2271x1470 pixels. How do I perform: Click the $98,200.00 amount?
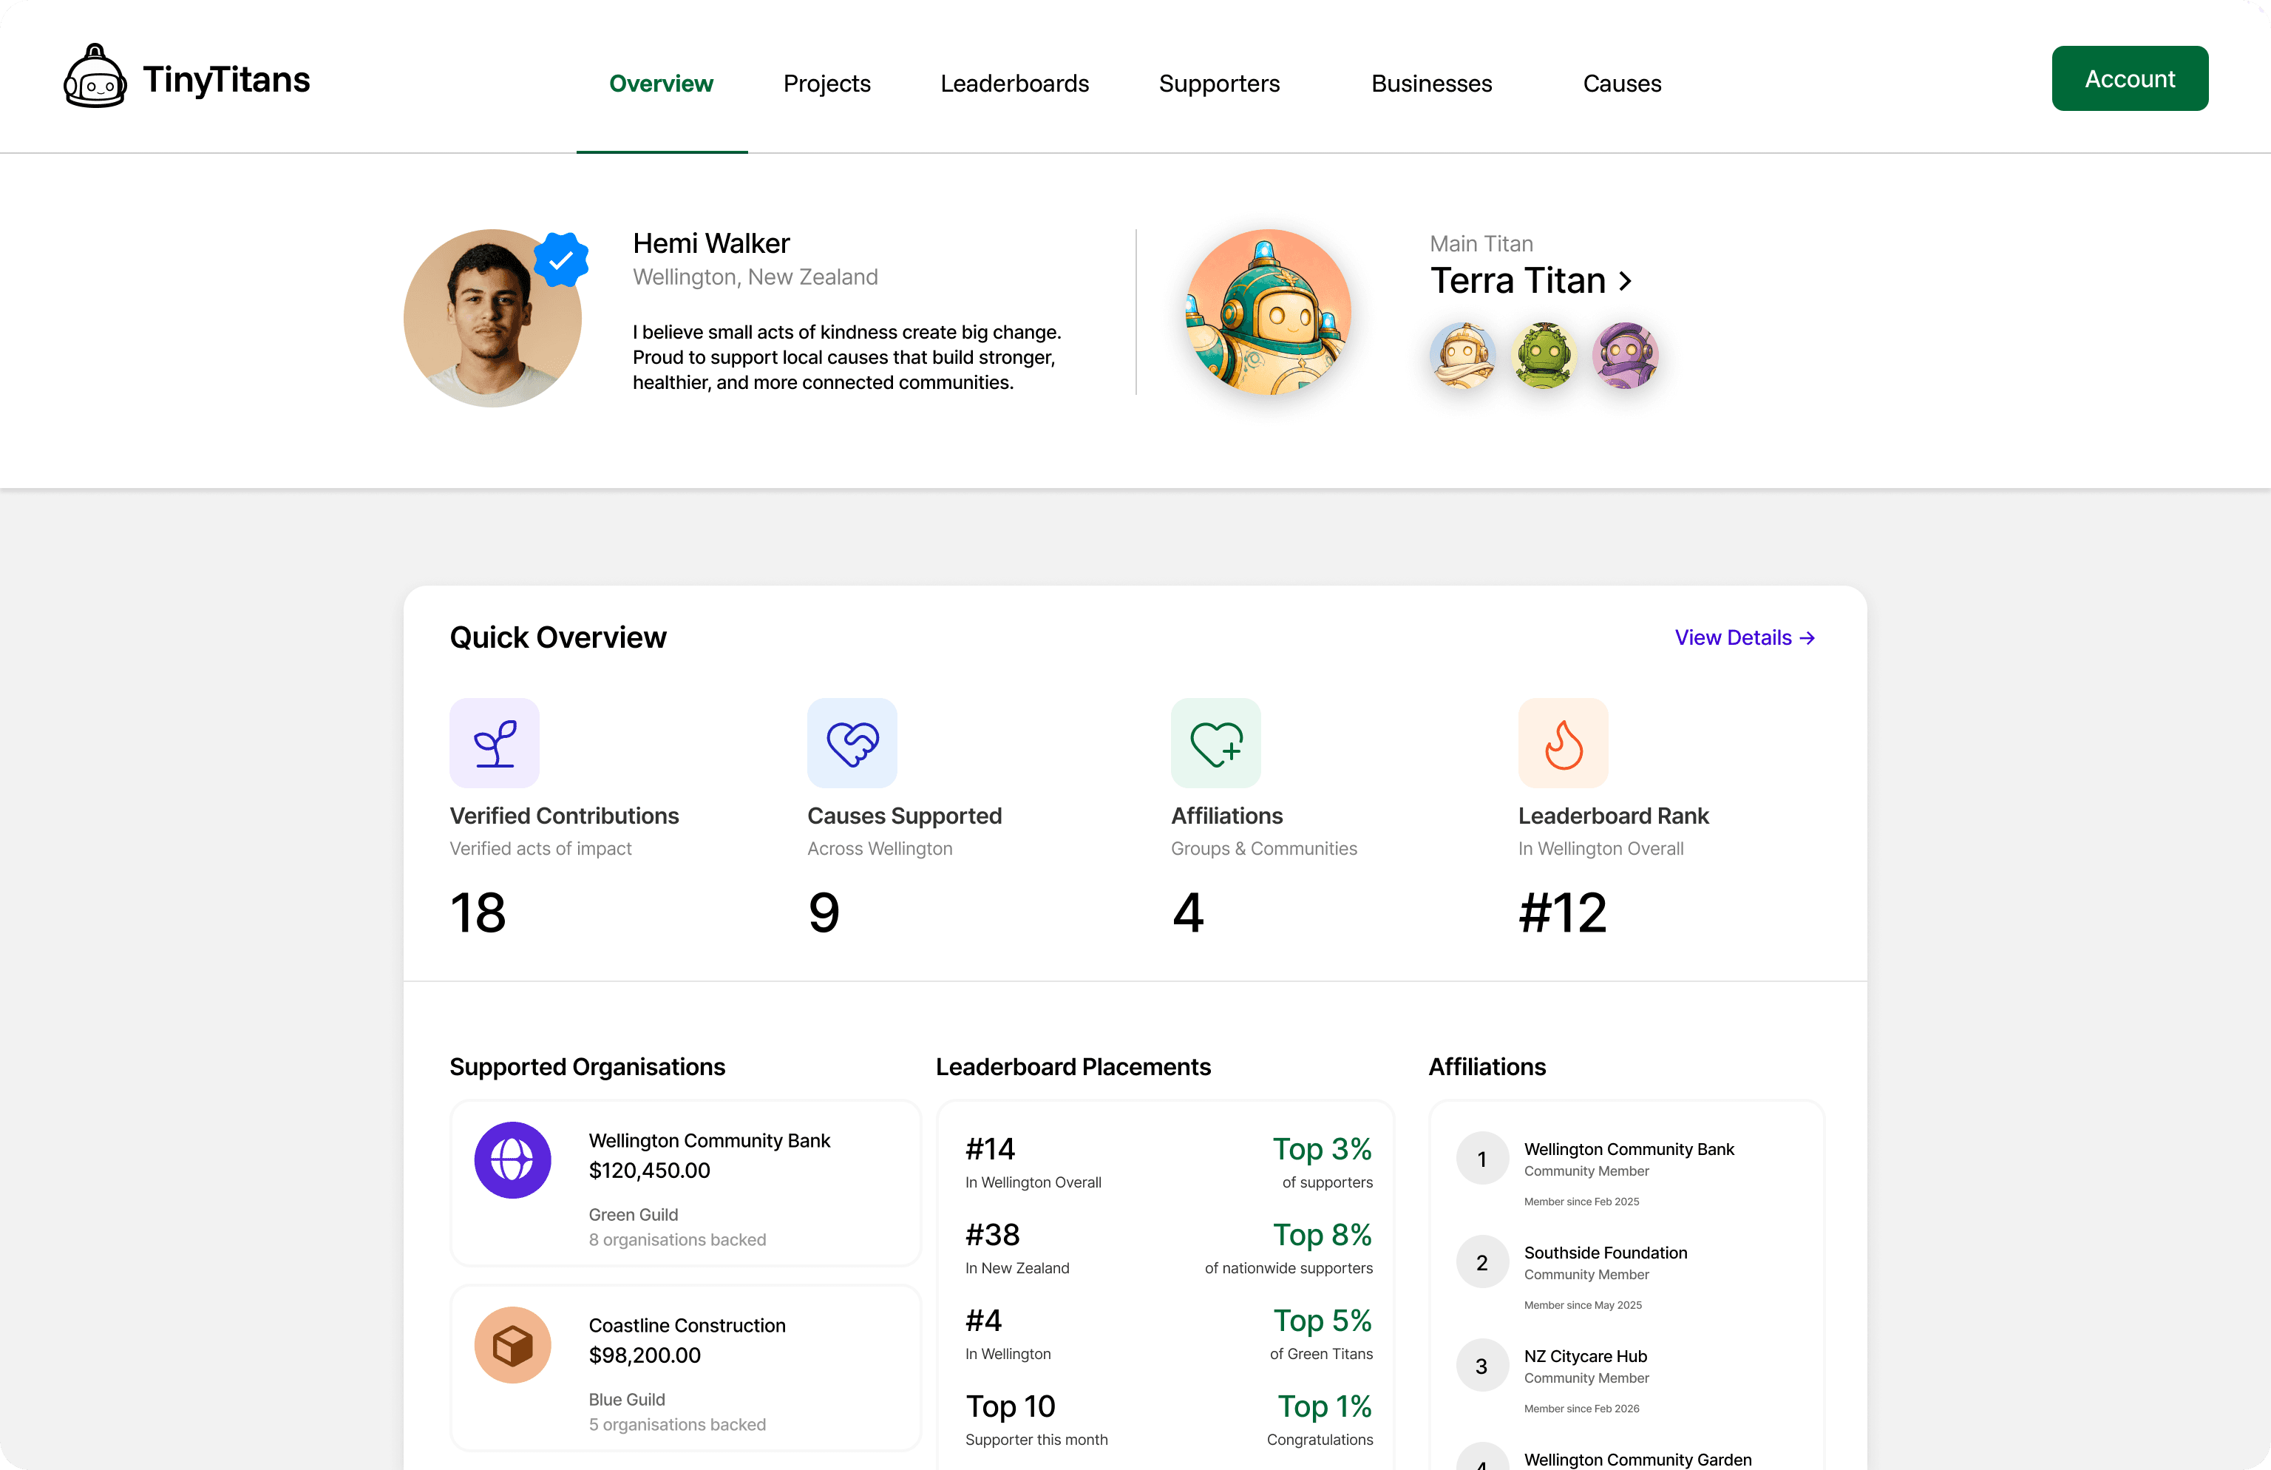click(x=644, y=1355)
